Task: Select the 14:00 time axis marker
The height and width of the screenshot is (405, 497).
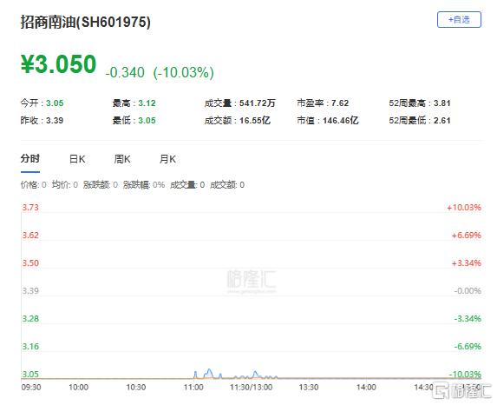Action: coord(366,388)
